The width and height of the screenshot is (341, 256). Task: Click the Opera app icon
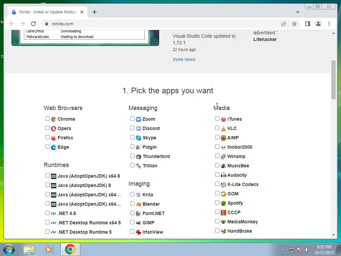pyautogui.click(x=54, y=129)
